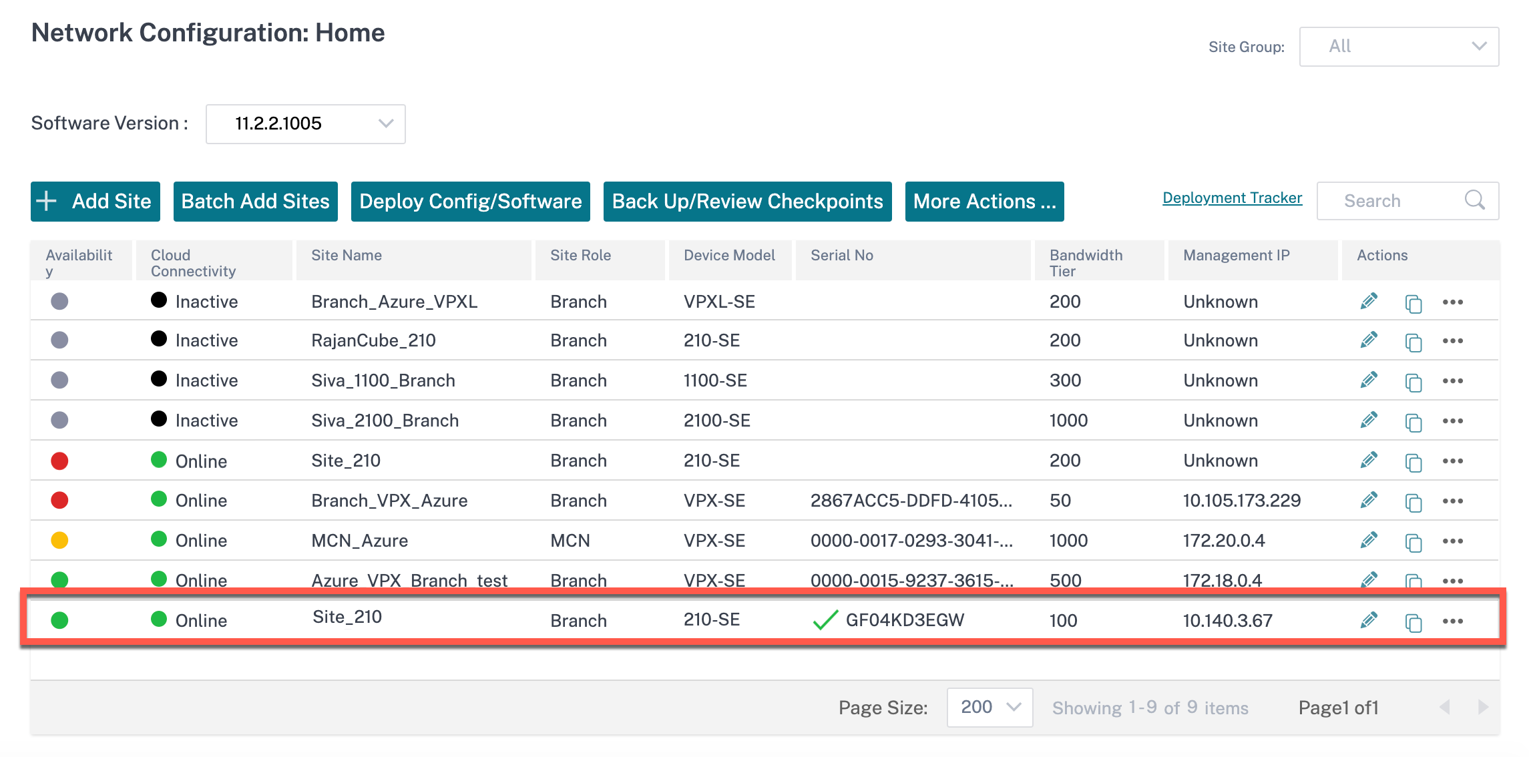Clone the Siva_1100_Branch site using copy icon
1529x757 pixels.
point(1413,382)
